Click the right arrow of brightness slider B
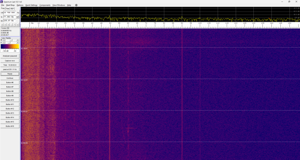The width and height of the screenshot is (300, 160). coord(18,40)
